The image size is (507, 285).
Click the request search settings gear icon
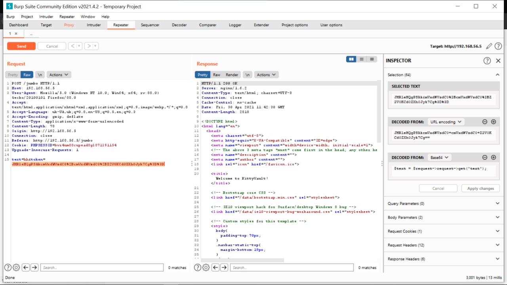coord(16,268)
